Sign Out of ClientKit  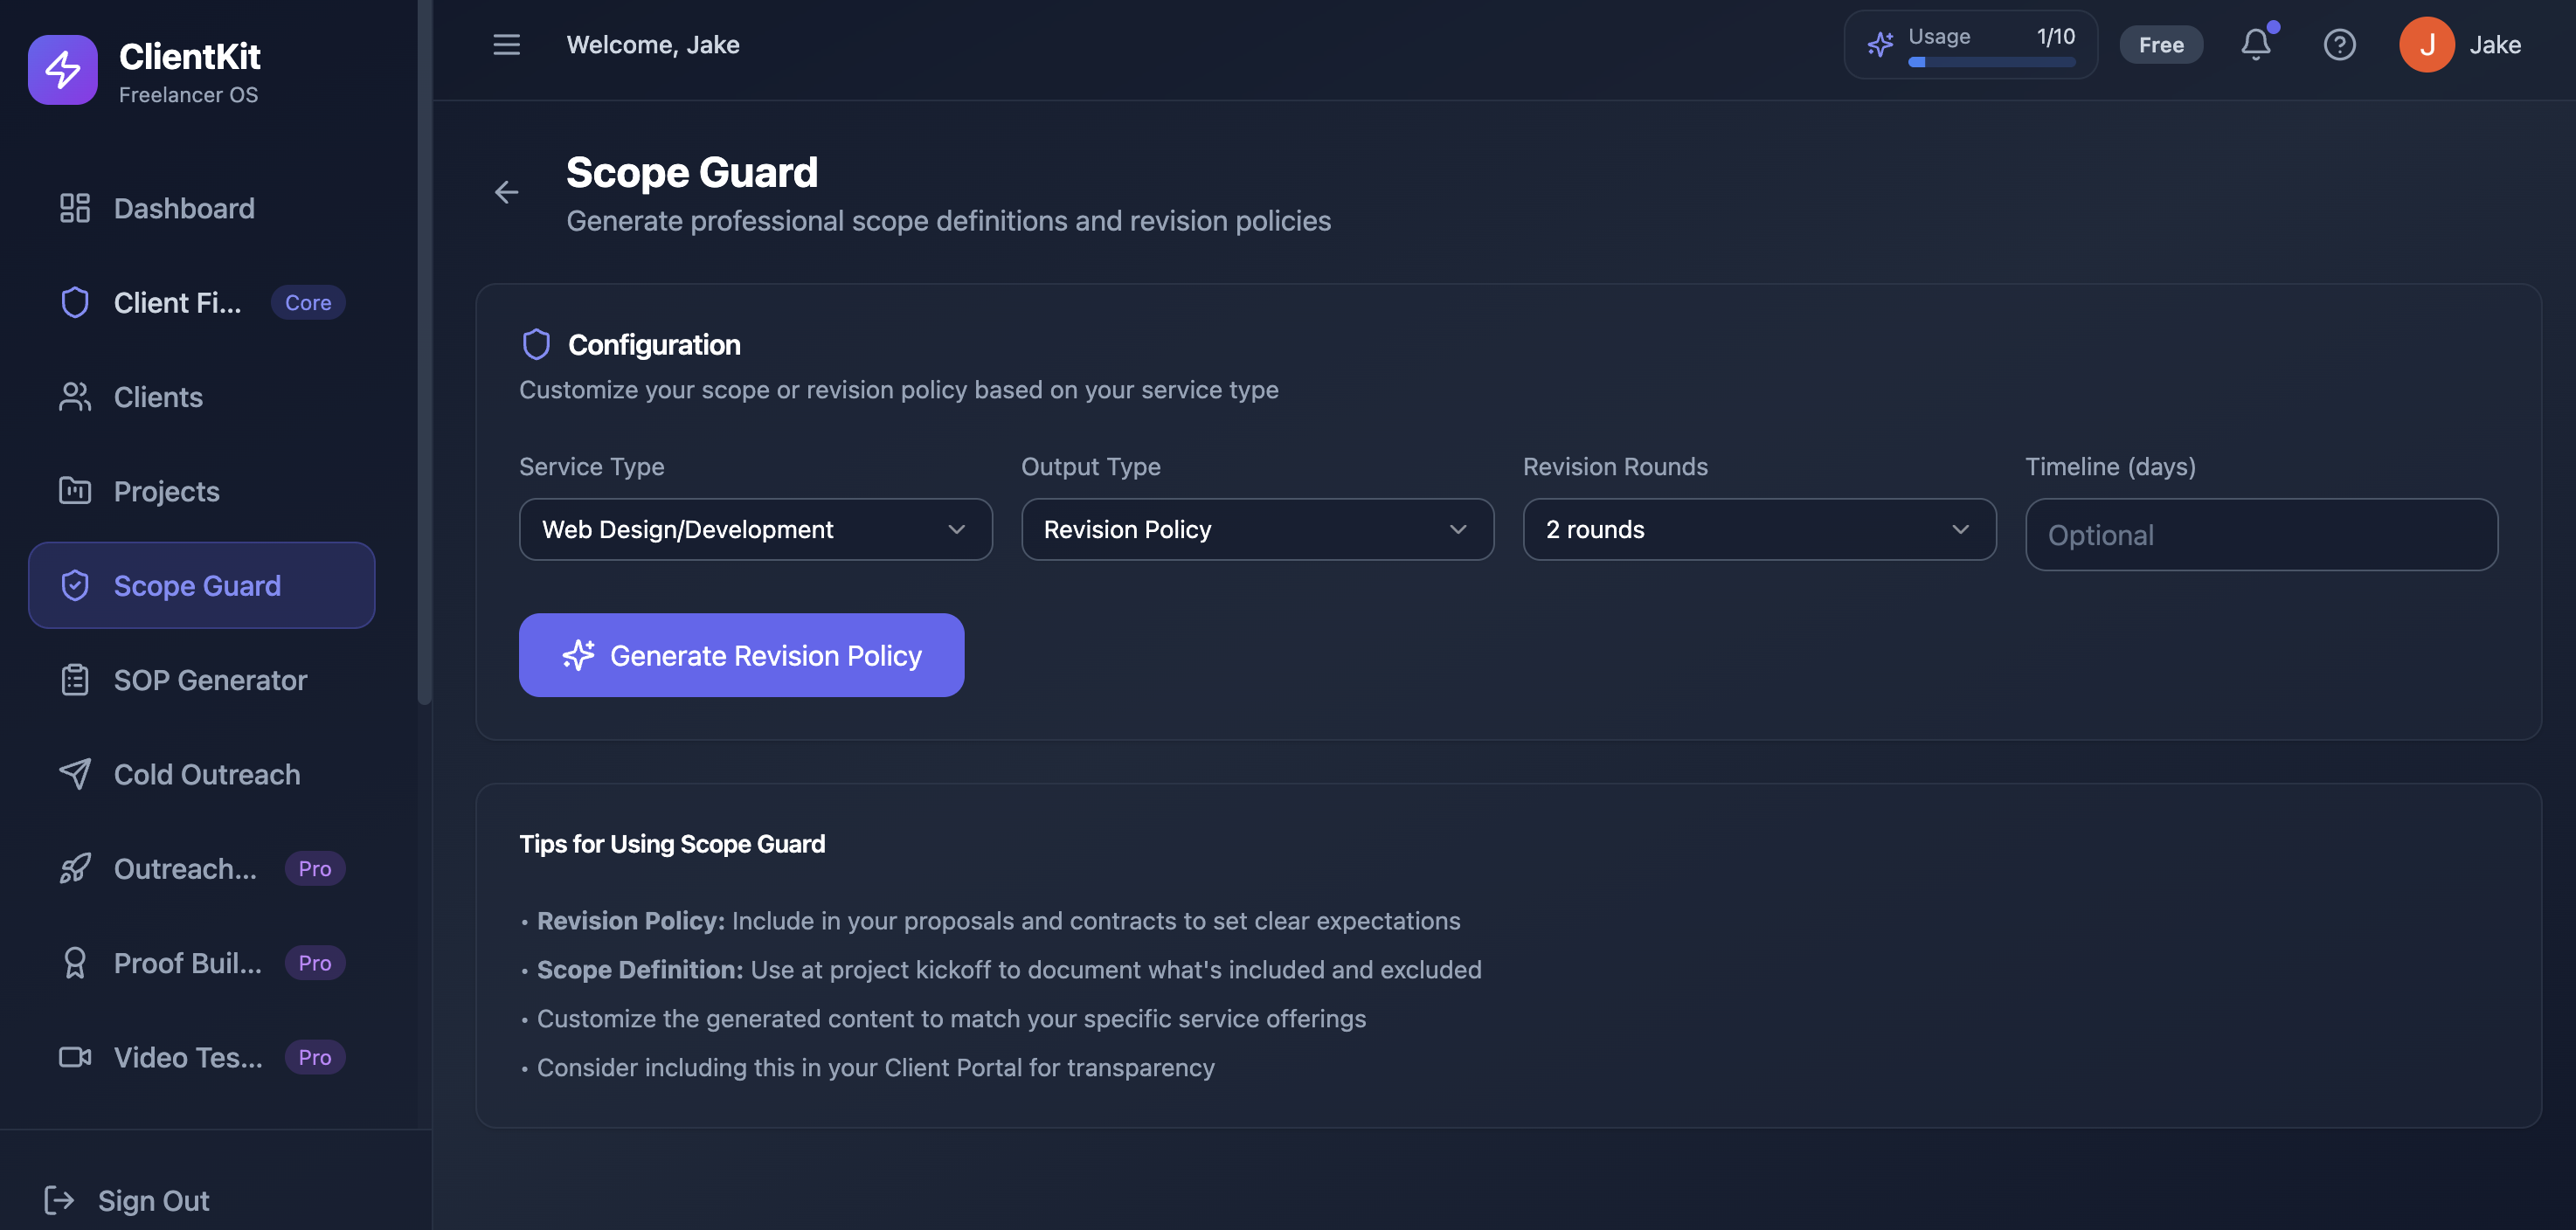(153, 1200)
